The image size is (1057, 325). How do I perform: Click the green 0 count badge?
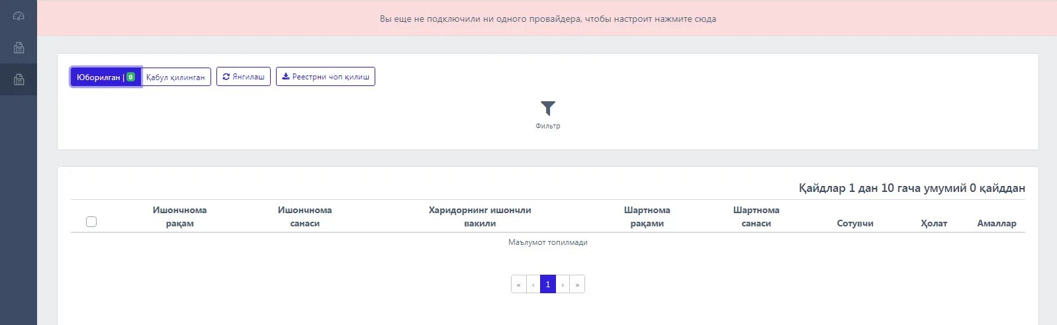131,77
